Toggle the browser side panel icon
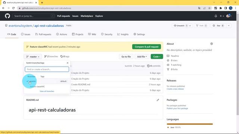 226,8
